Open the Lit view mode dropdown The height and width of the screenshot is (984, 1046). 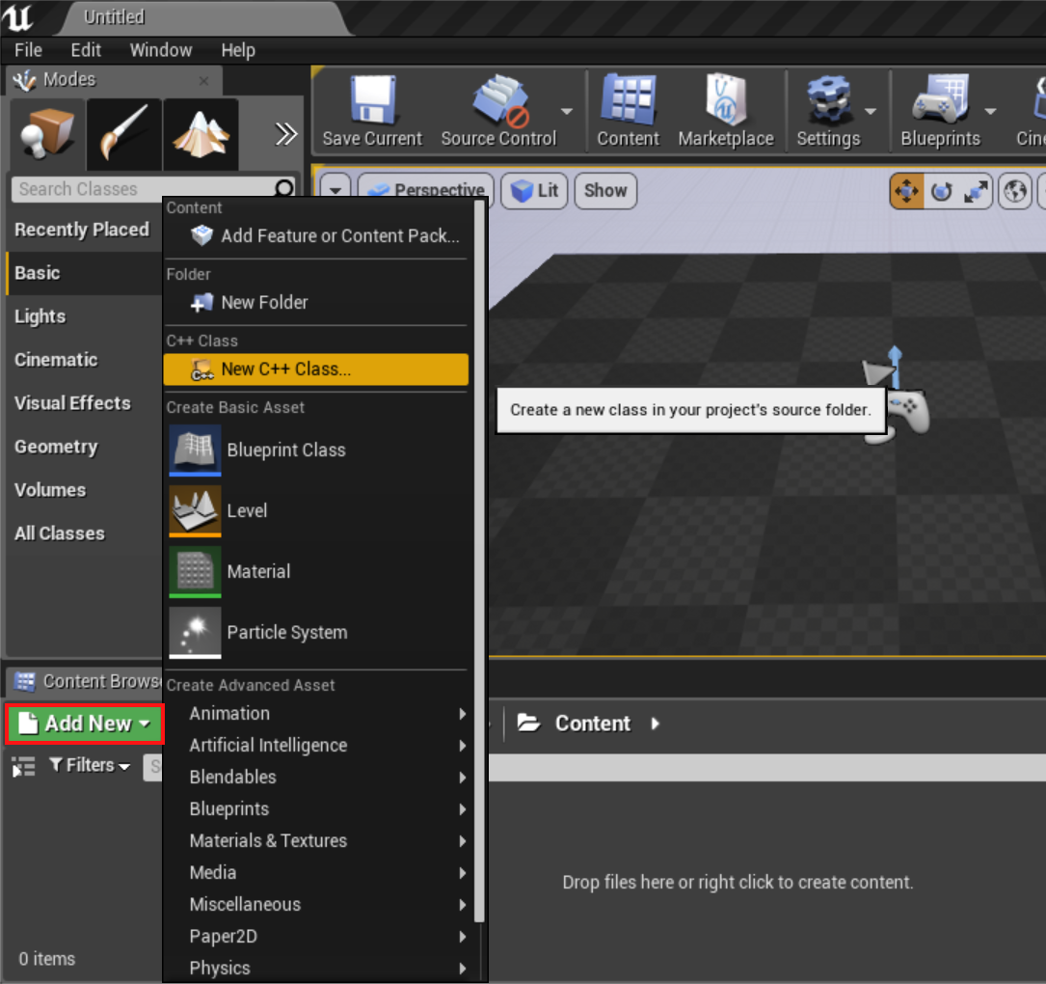click(x=536, y=191)
